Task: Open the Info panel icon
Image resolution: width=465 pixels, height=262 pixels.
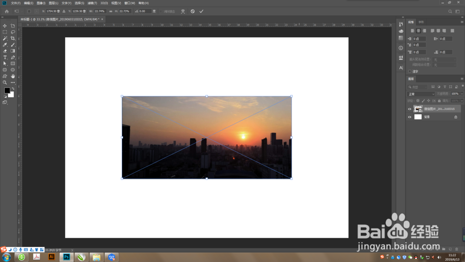Action: (x=401, y=48)
